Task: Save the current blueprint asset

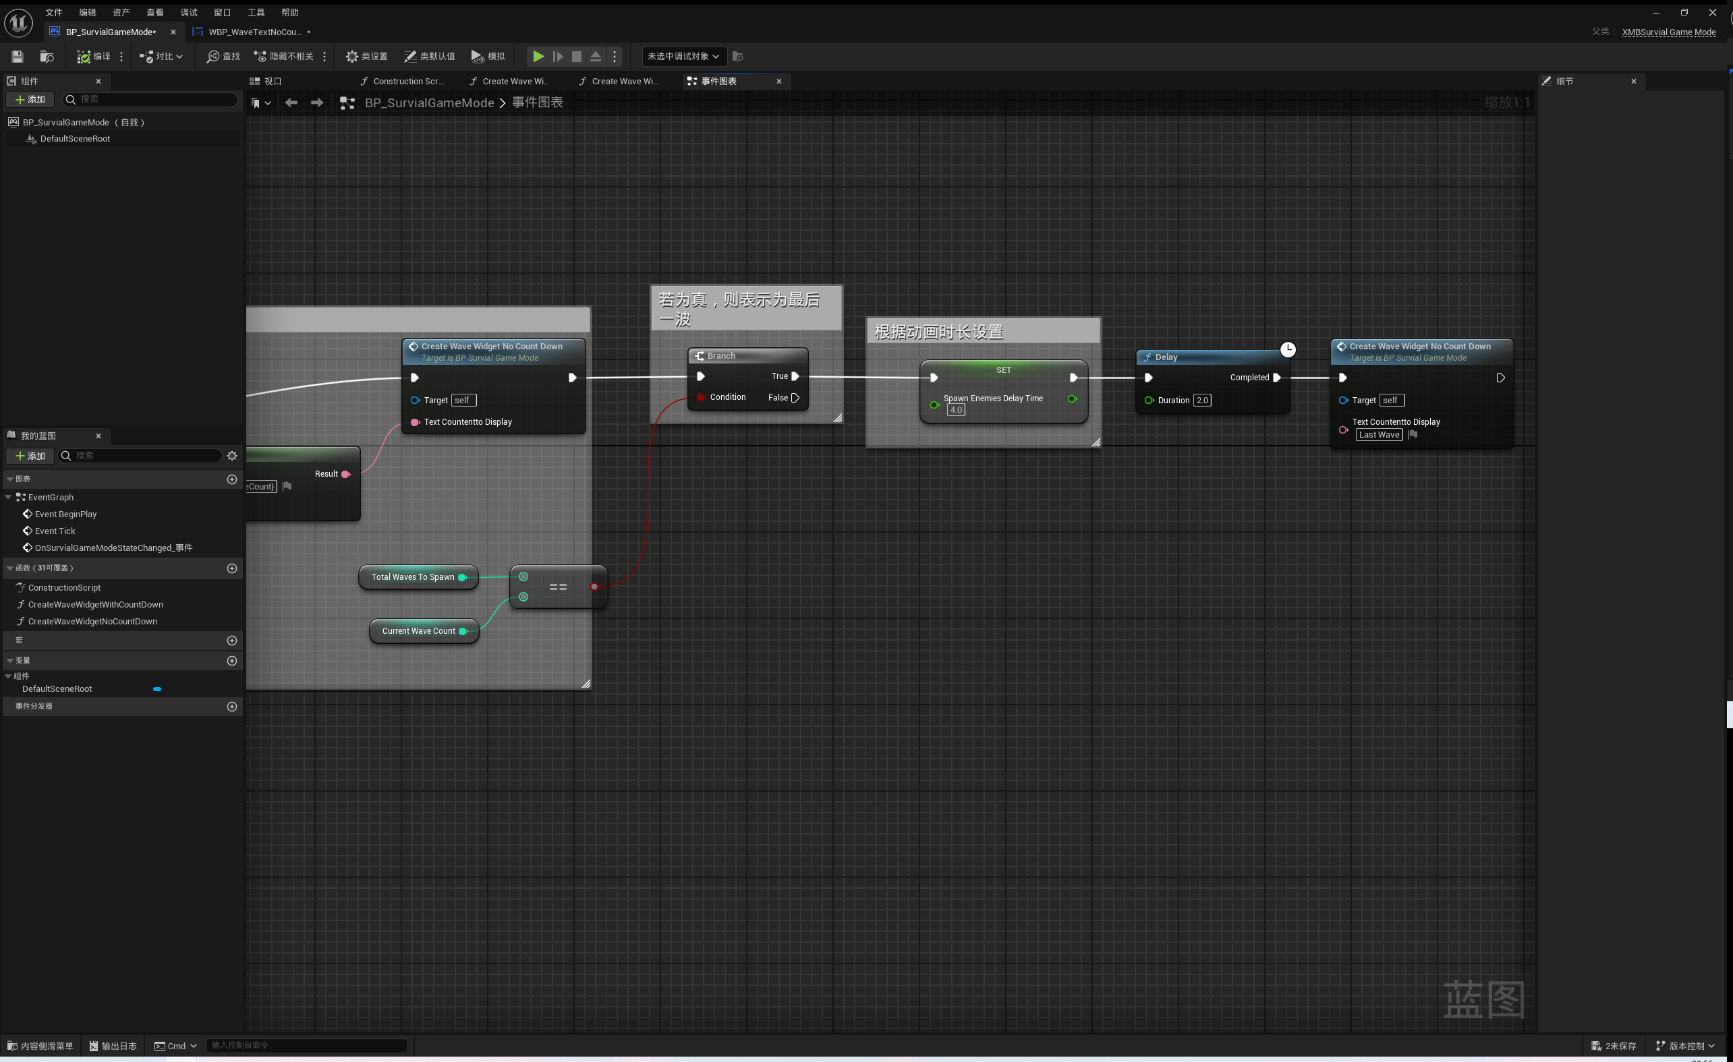Action: [18, 56]
